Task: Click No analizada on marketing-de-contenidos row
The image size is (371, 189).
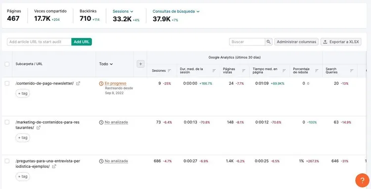Action: pos(116,122)
